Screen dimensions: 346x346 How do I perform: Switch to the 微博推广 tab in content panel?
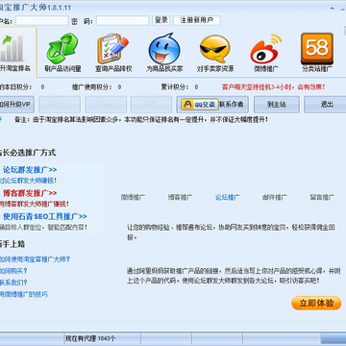click(133, 197)
